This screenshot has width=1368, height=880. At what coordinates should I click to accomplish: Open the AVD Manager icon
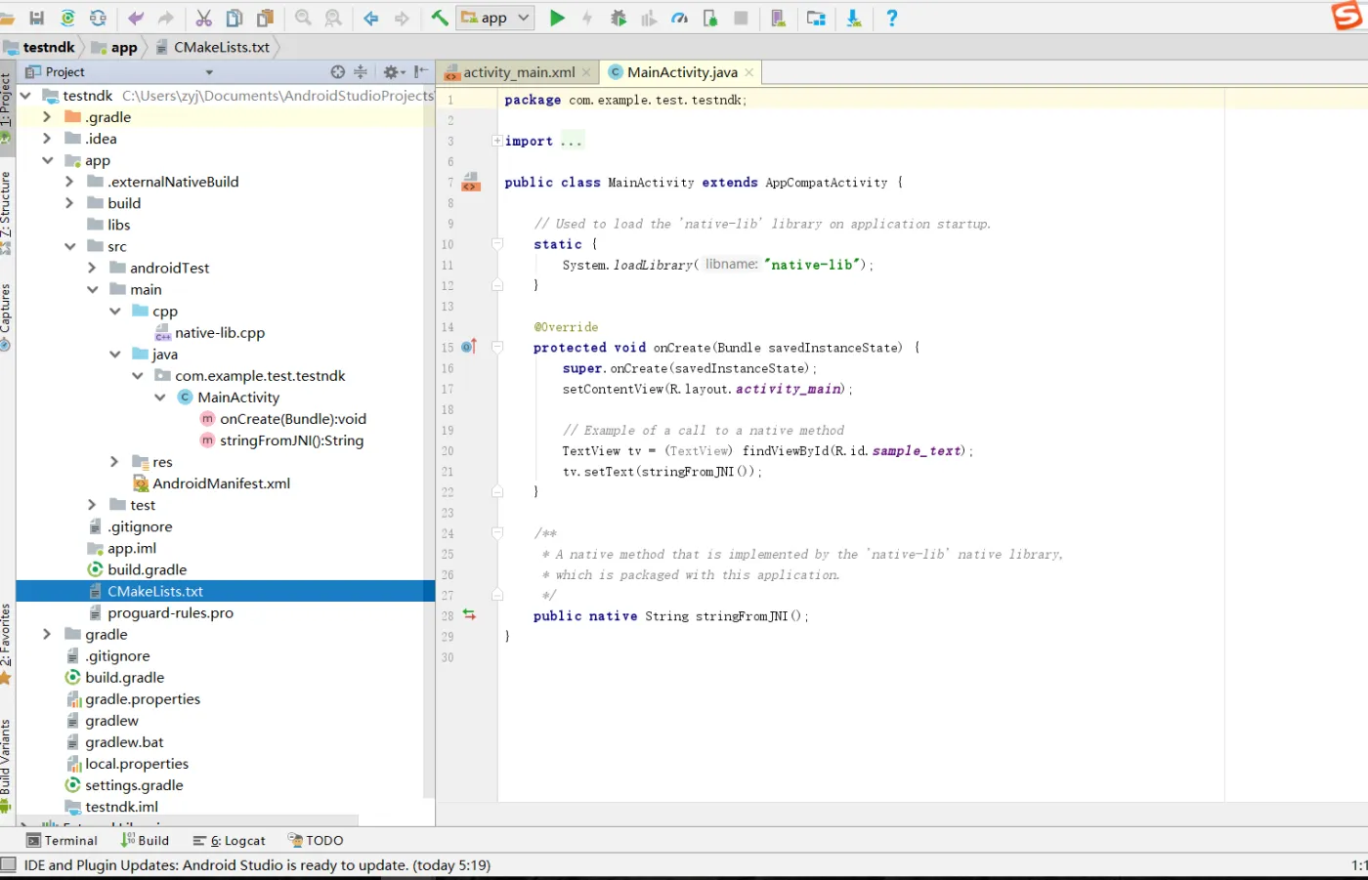coord(779,18)
